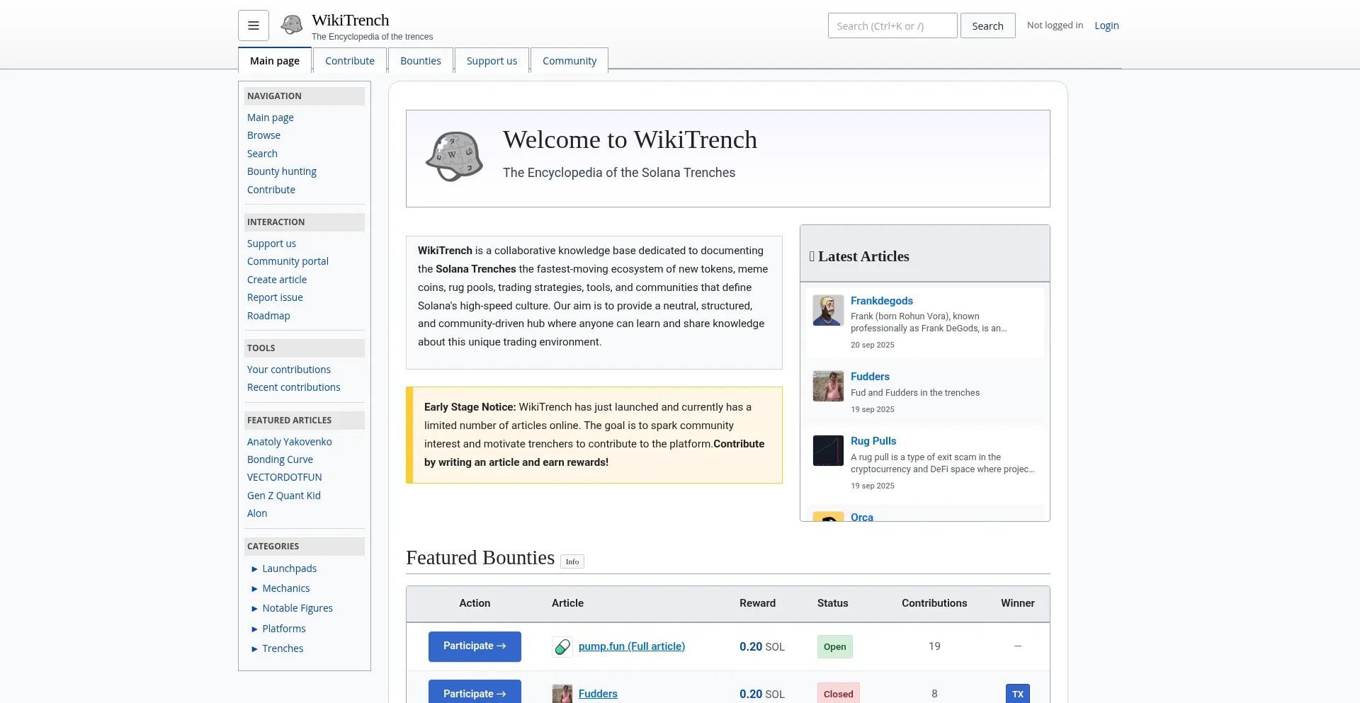
Task: Click the pump.fun pill icon
Action: click(x=562, y=646)
